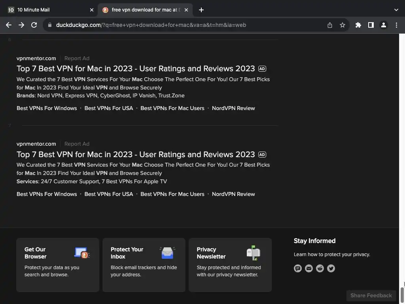
Task: View site info via the lock icon
Action: 50,25
